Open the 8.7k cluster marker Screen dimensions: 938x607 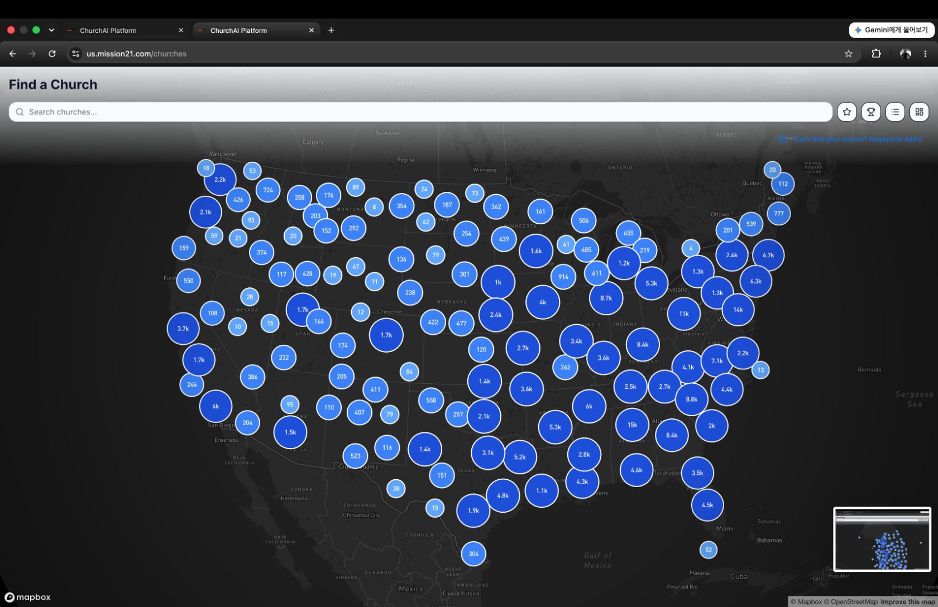pos(606,298)
